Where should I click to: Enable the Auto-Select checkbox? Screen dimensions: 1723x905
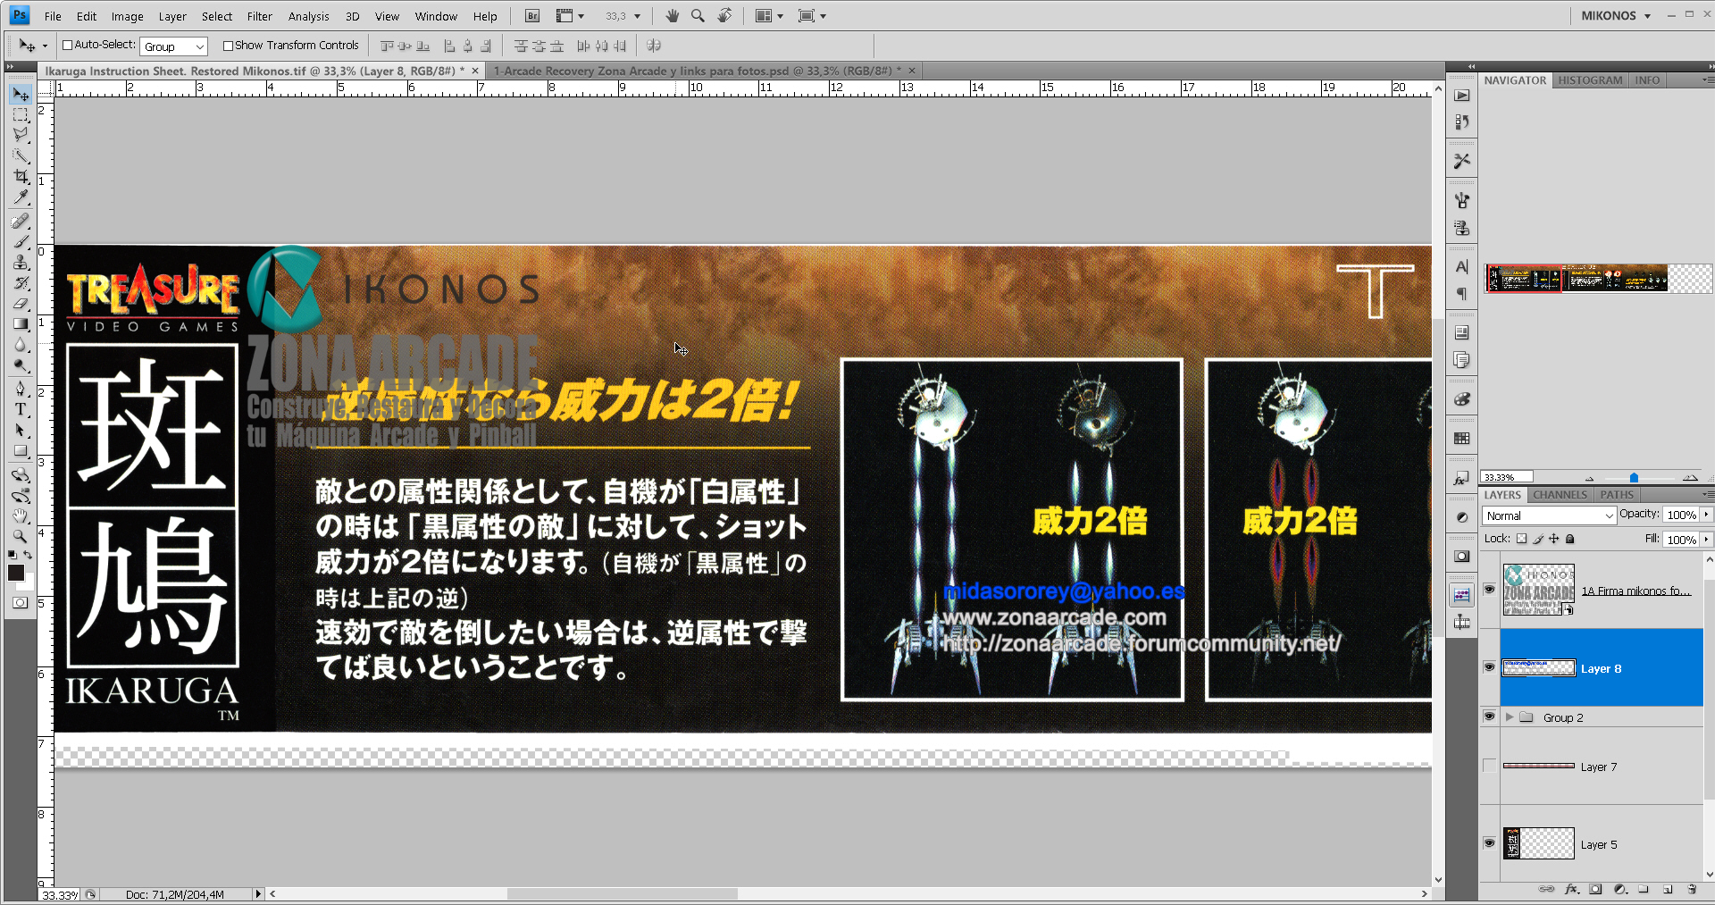pos(66,45)
